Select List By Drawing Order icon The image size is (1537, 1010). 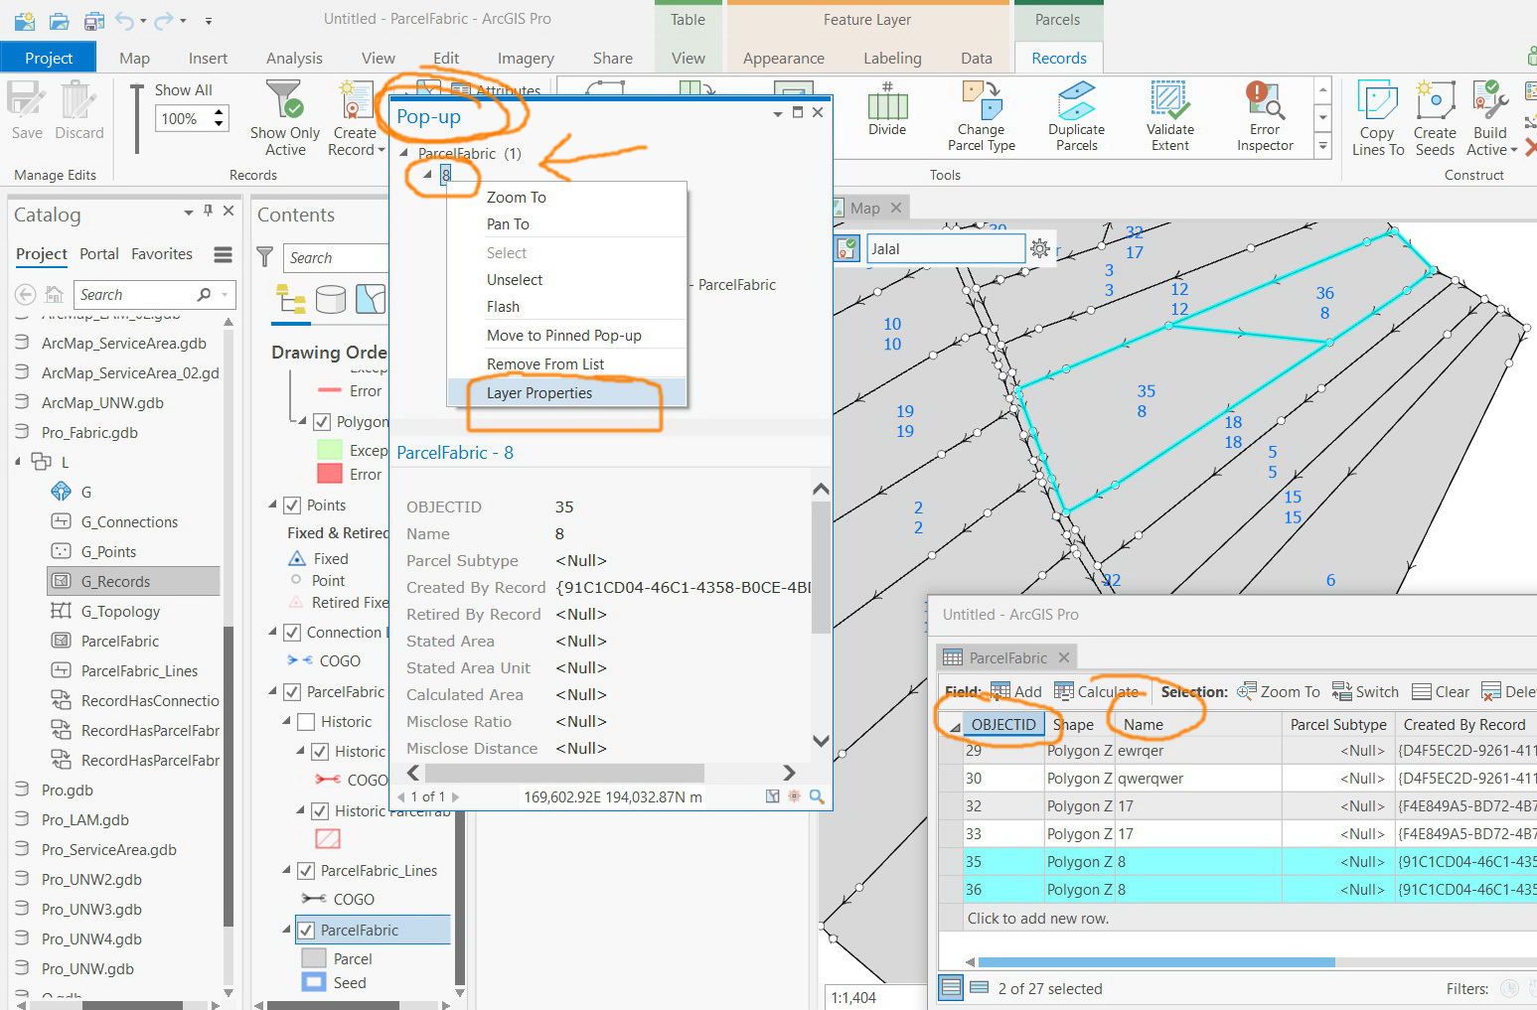point(291,299)
